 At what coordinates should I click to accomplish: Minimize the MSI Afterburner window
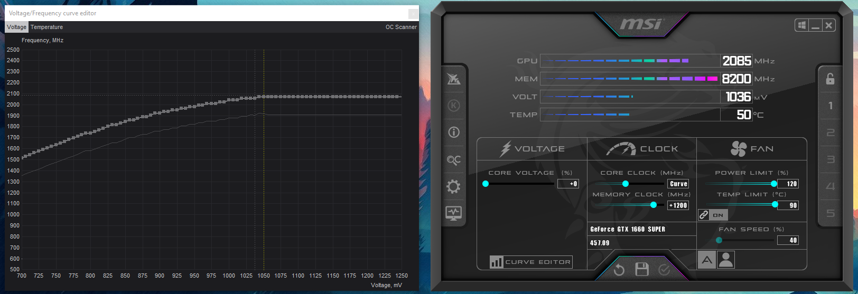[x=815, y=25]
